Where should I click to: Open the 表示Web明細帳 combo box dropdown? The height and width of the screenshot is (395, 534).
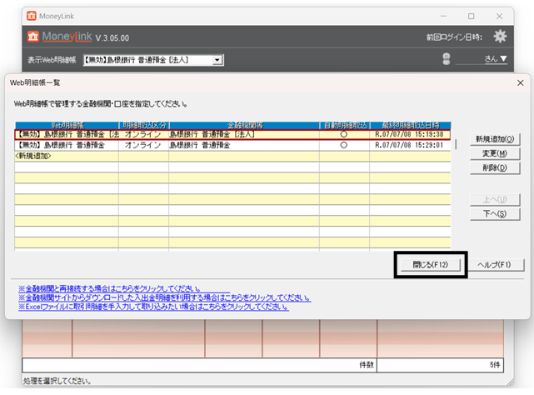pos(217,60)
